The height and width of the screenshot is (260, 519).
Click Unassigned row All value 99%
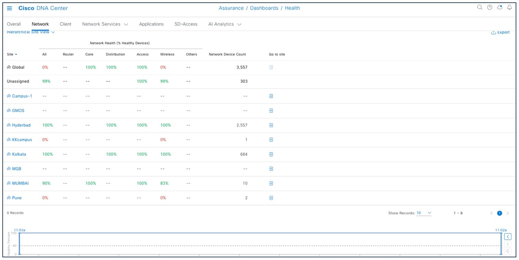pos(46,81)
